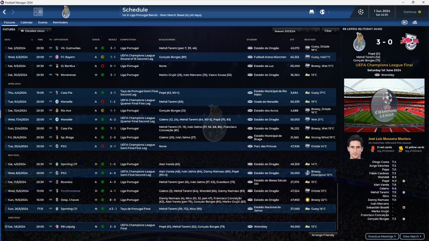Open Previous Meetings
This screenshot has width=429, height=241.
382,236
